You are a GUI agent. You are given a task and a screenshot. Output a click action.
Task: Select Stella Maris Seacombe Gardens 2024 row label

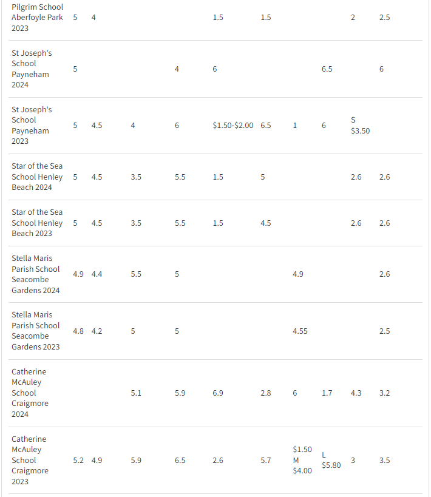point(35,274)
